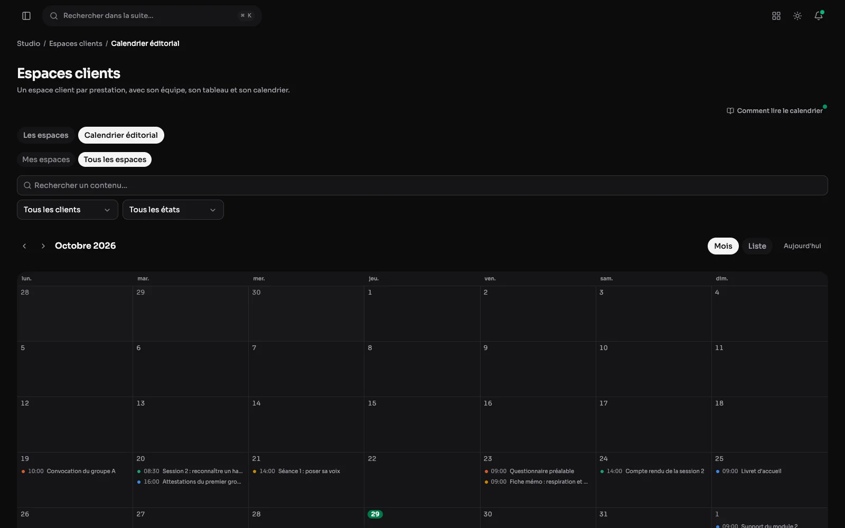Switch theme with the sun icon
Image resolution: width=845 pixels, height=528 pixels.
coord(797,16)
